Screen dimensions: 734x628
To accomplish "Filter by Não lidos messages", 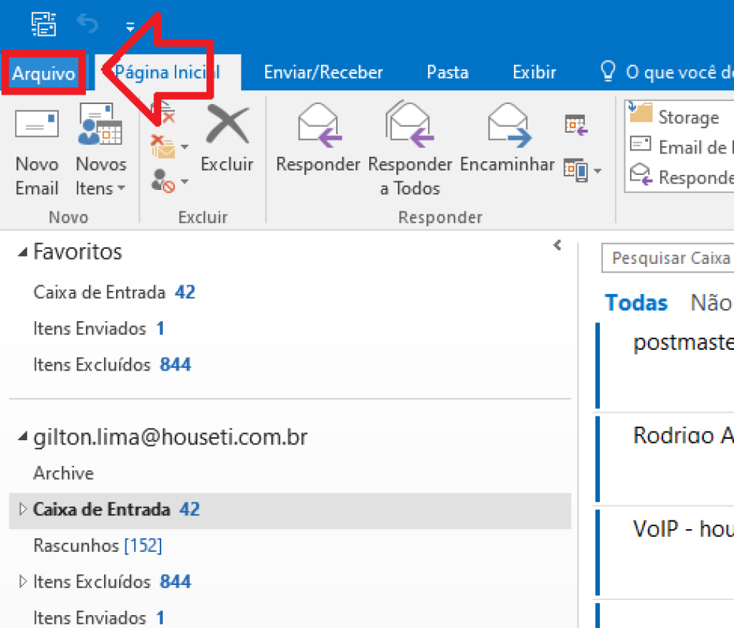I will pos(712,303).
